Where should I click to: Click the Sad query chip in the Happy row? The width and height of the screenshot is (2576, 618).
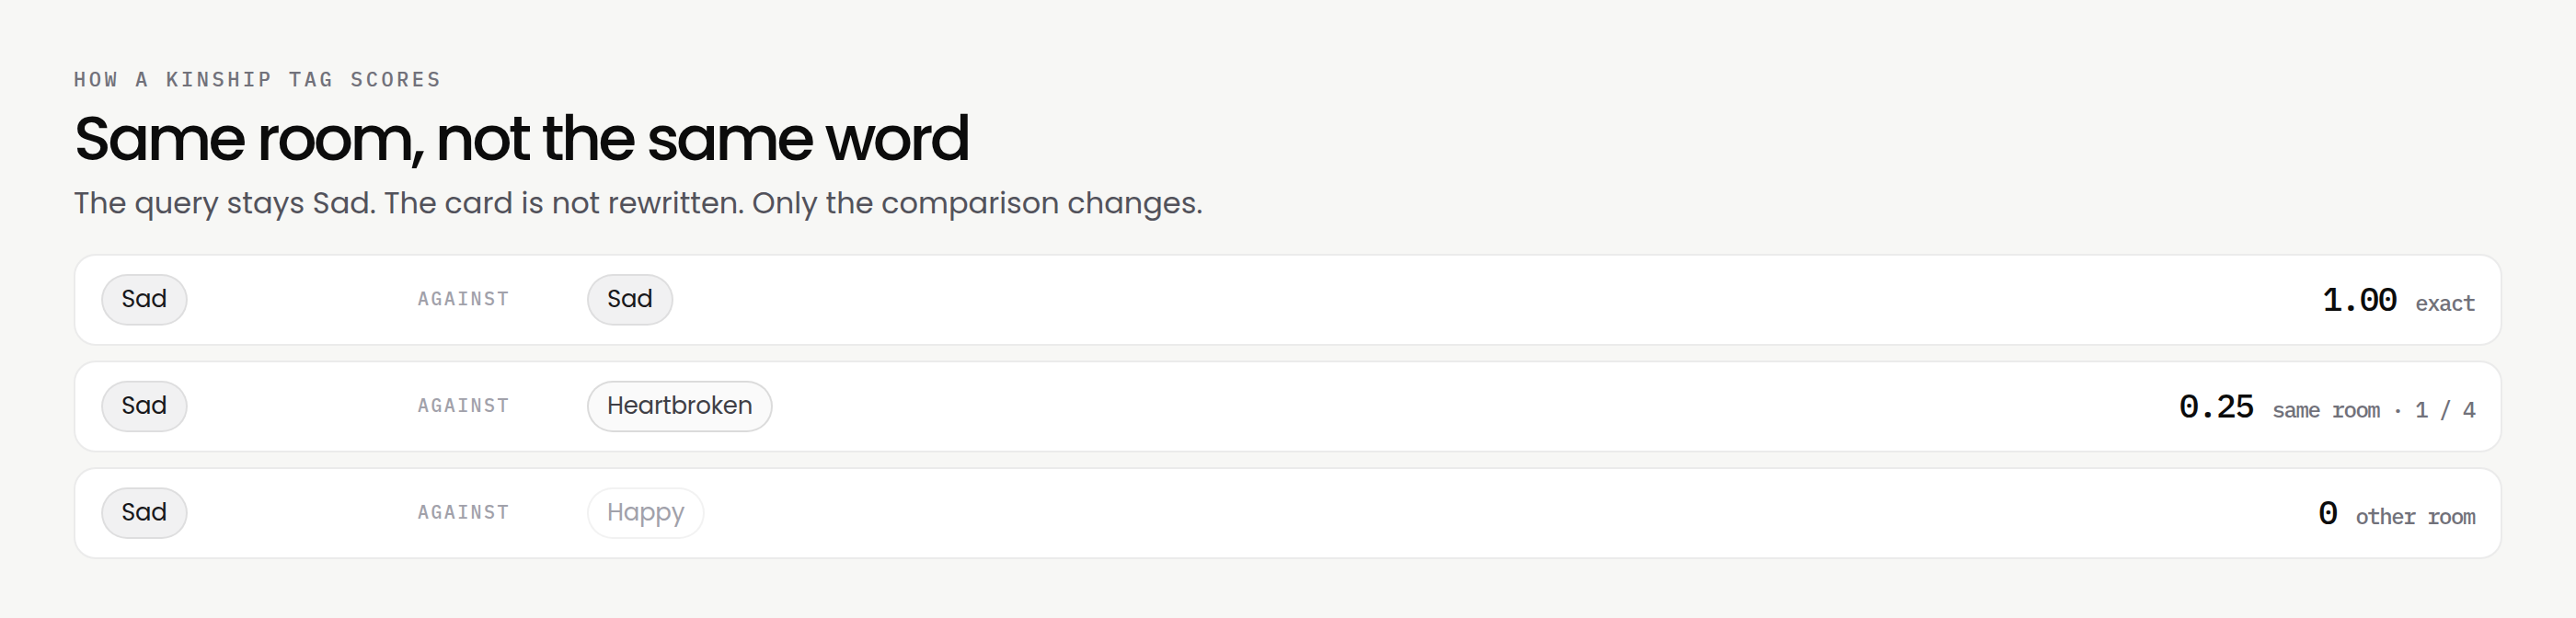[144, 513]
